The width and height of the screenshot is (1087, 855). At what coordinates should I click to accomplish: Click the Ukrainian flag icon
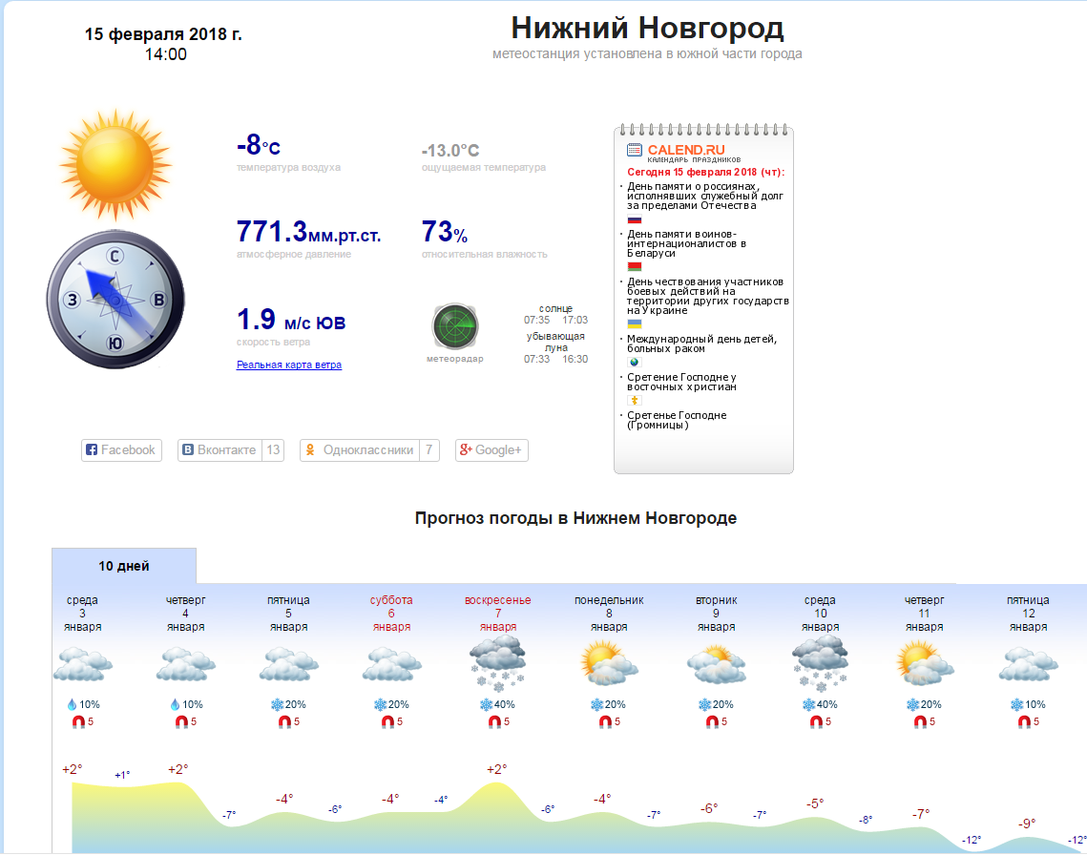[634, 324]
